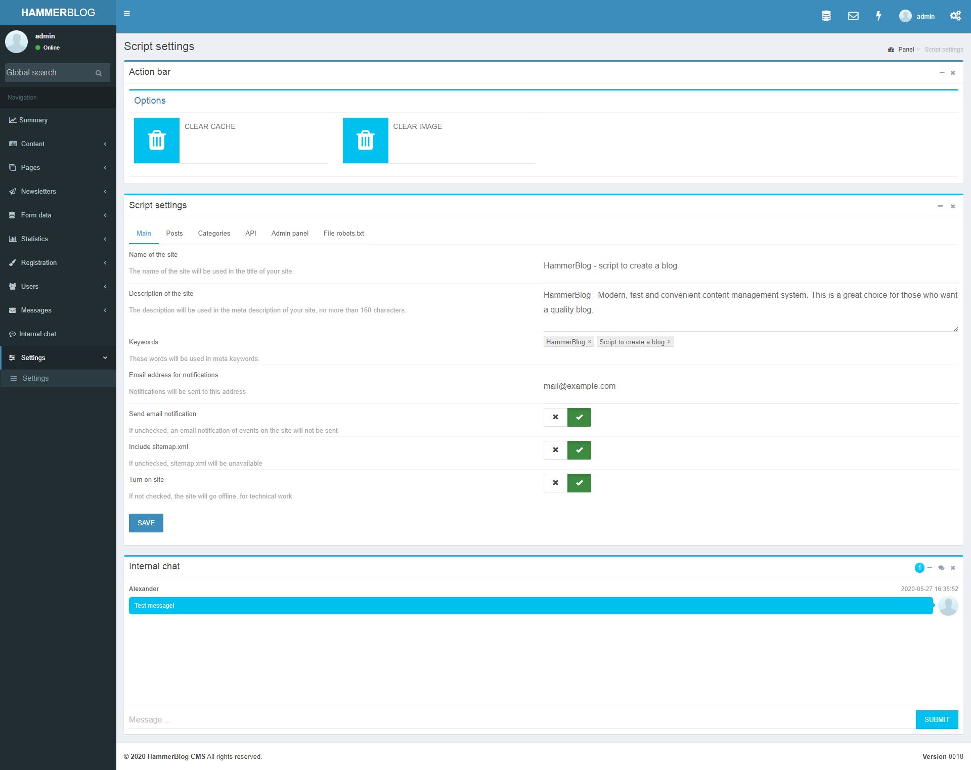971x770 pixels.
Task: Open the File robots.txt tab
Action: click(343, 233)
